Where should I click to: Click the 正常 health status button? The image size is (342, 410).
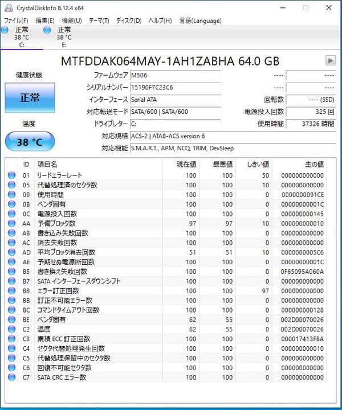pyautogui.click(x=30, y=97)
